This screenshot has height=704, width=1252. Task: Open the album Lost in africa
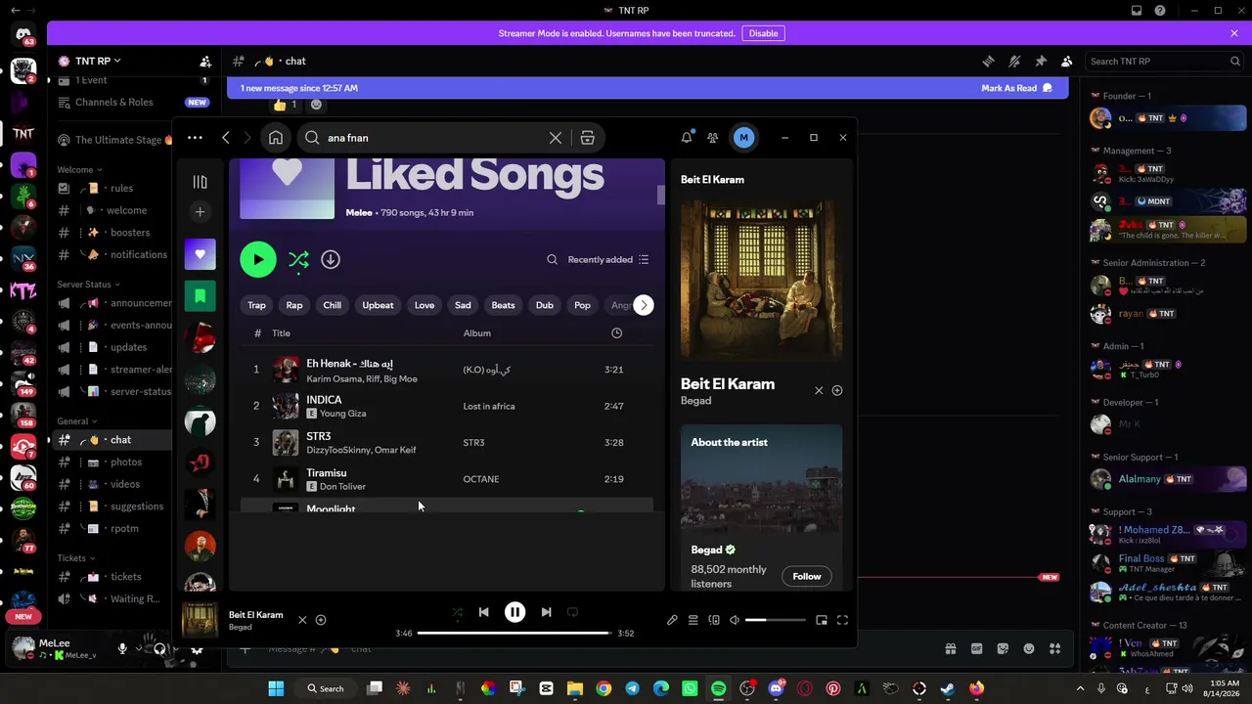(x=489, y=406)
